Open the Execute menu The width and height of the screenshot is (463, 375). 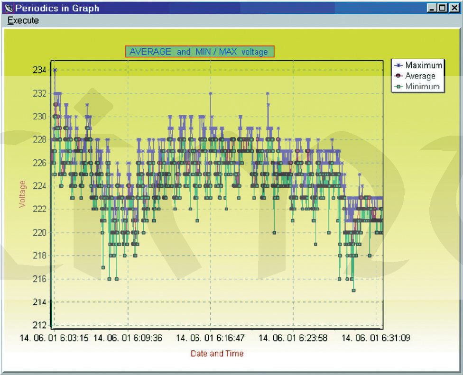[23, 20]
